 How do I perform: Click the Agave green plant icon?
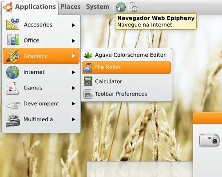coord(88,55)
